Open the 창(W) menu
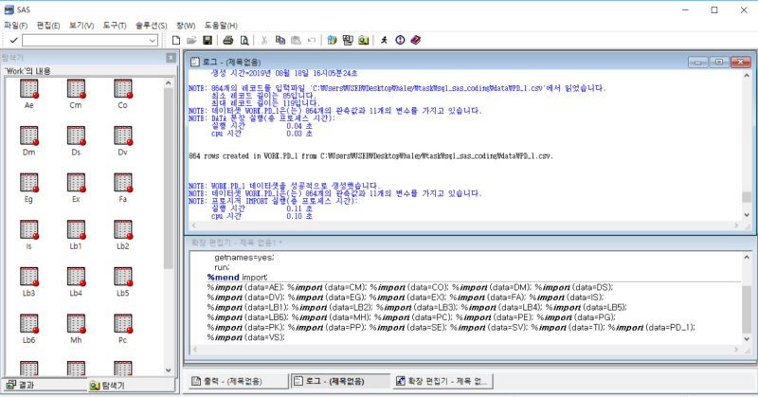 click(x=186, y=26)
